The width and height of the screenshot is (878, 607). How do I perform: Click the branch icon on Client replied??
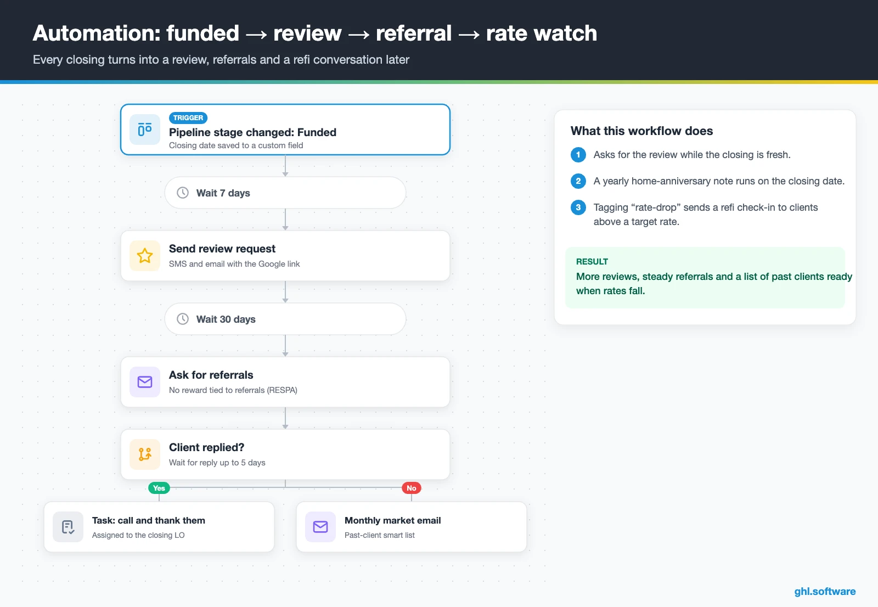pyautogui.click(x=145, y=454)
